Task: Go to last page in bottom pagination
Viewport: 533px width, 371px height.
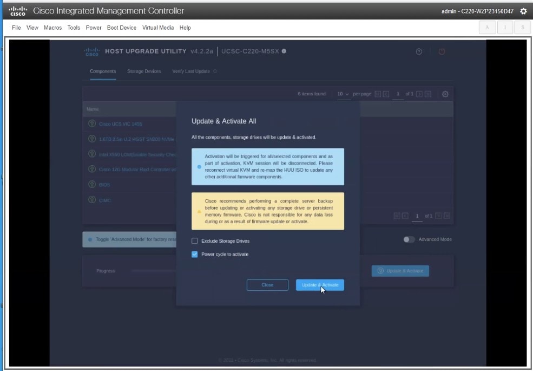Action: click(447, 216)
